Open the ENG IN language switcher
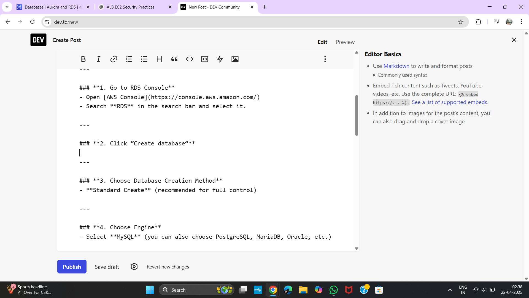The image size is (529, 298). (x=463, y=290)
